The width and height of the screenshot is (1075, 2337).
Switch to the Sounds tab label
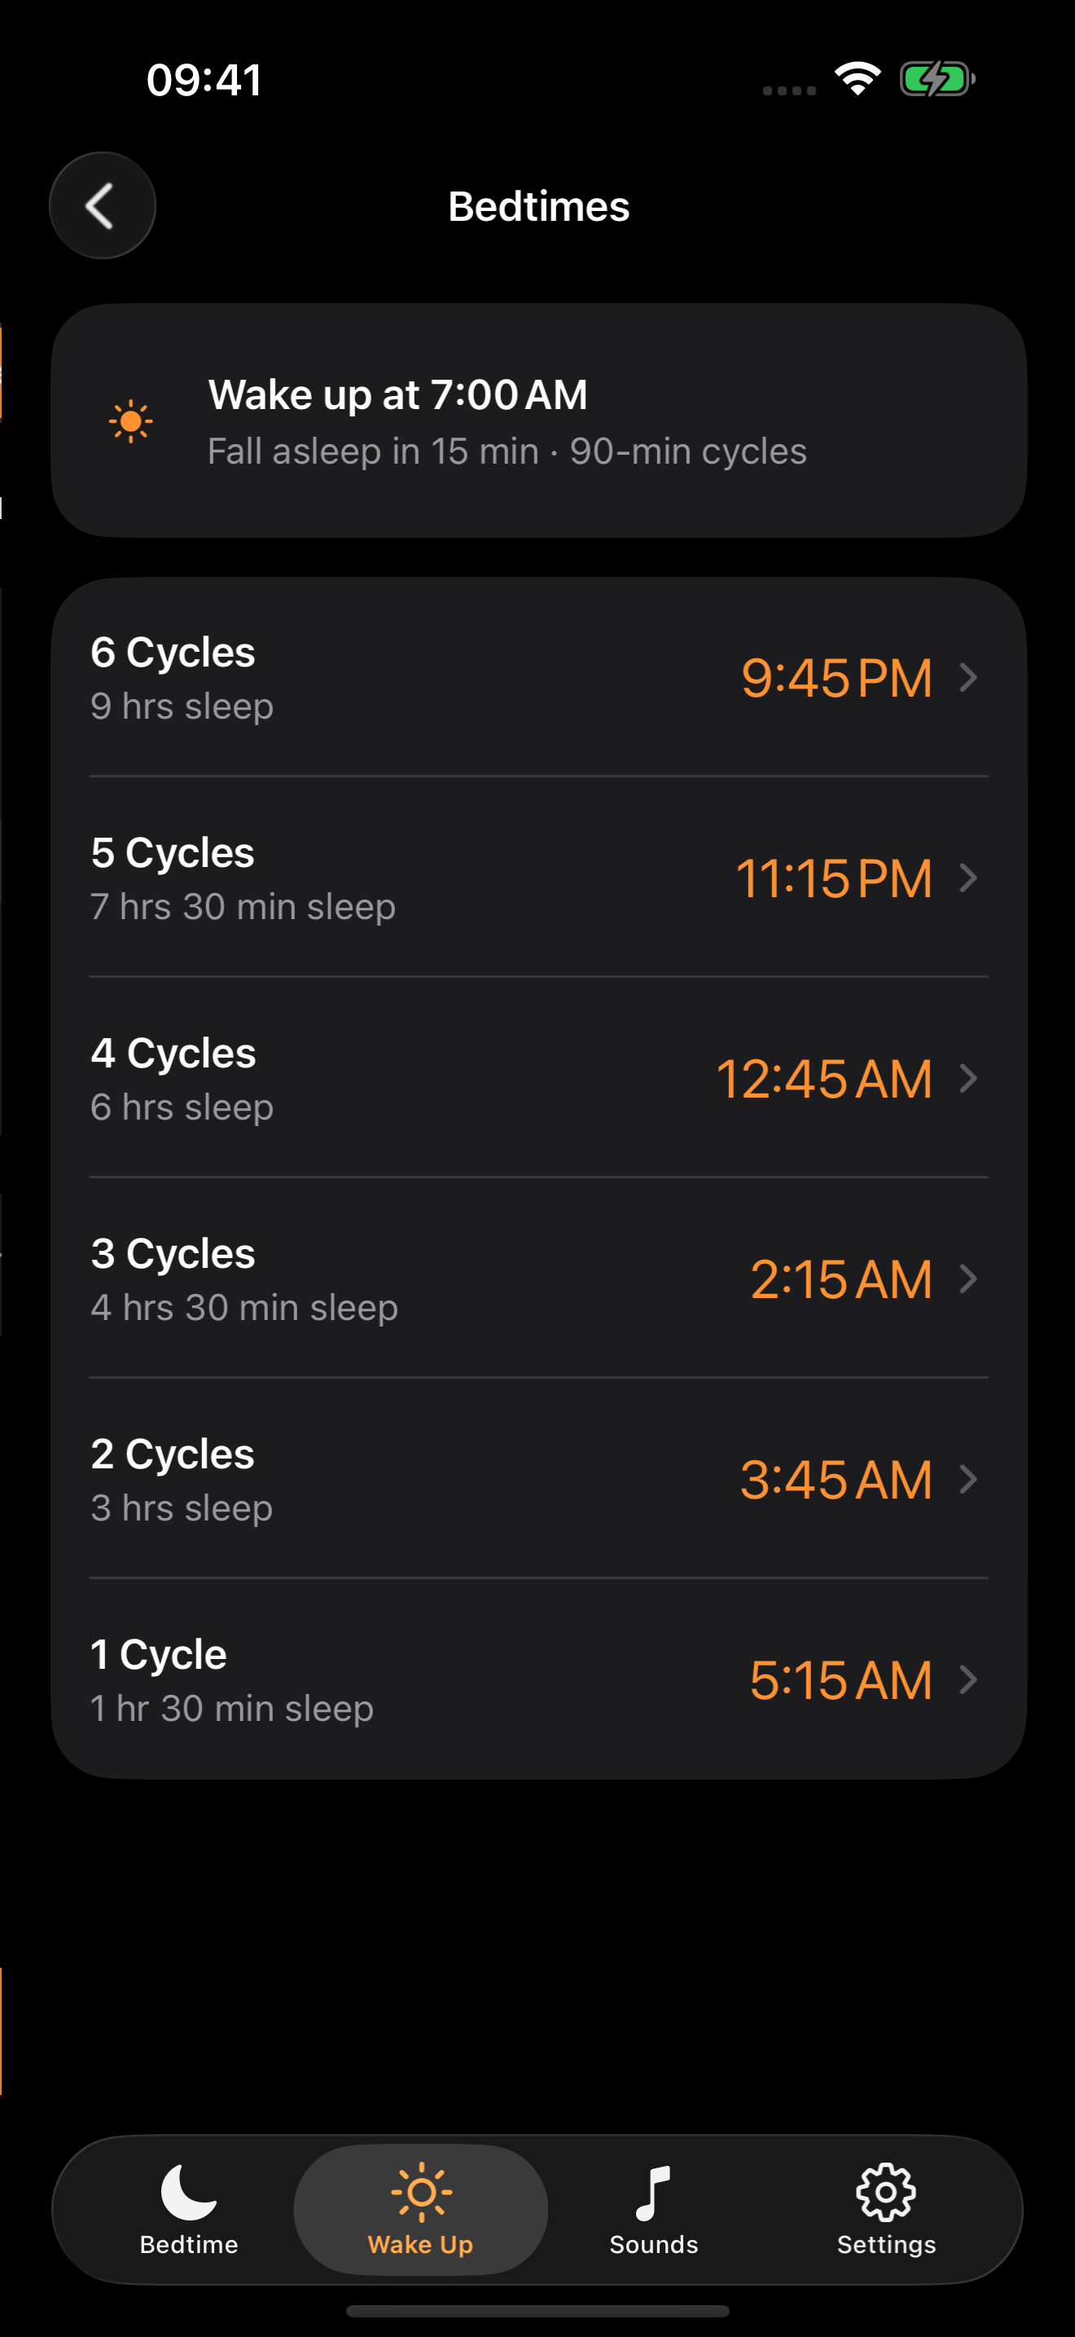653,2244
